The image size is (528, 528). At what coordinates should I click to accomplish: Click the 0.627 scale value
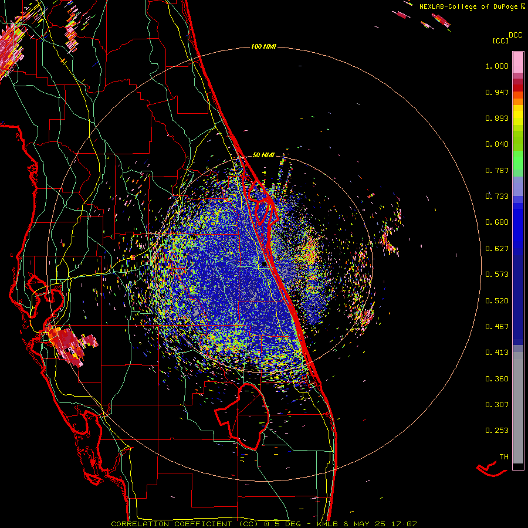coord(497,249)
